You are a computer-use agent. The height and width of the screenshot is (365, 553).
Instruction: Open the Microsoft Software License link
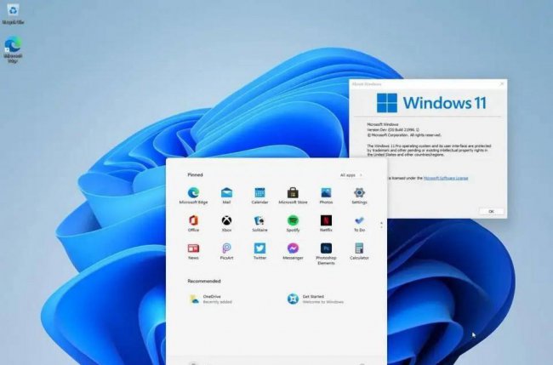[x=446, y=178]
